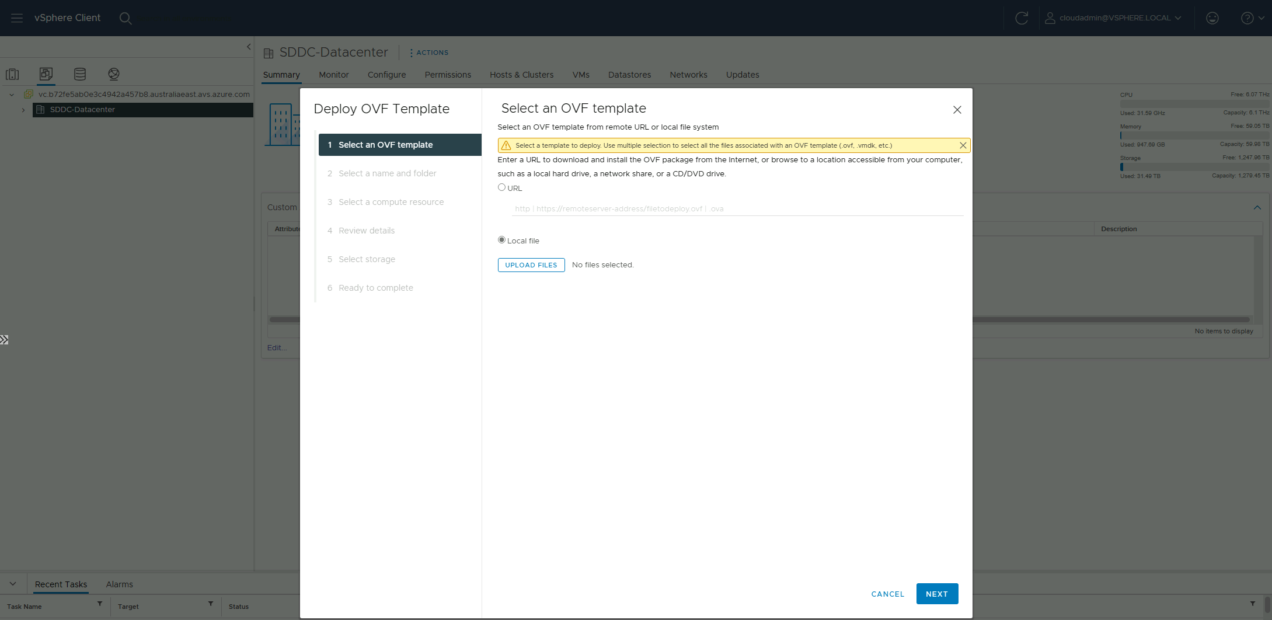Open the Permissions tab
Viewport: 1272px width, 620px height.
448,75
